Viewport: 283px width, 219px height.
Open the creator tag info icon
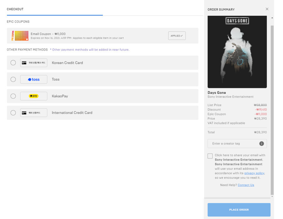pos(262,143)
